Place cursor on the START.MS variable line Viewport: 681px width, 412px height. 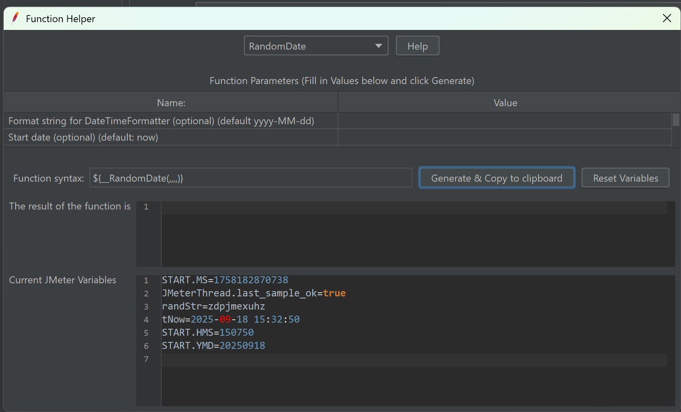point(225,280)
